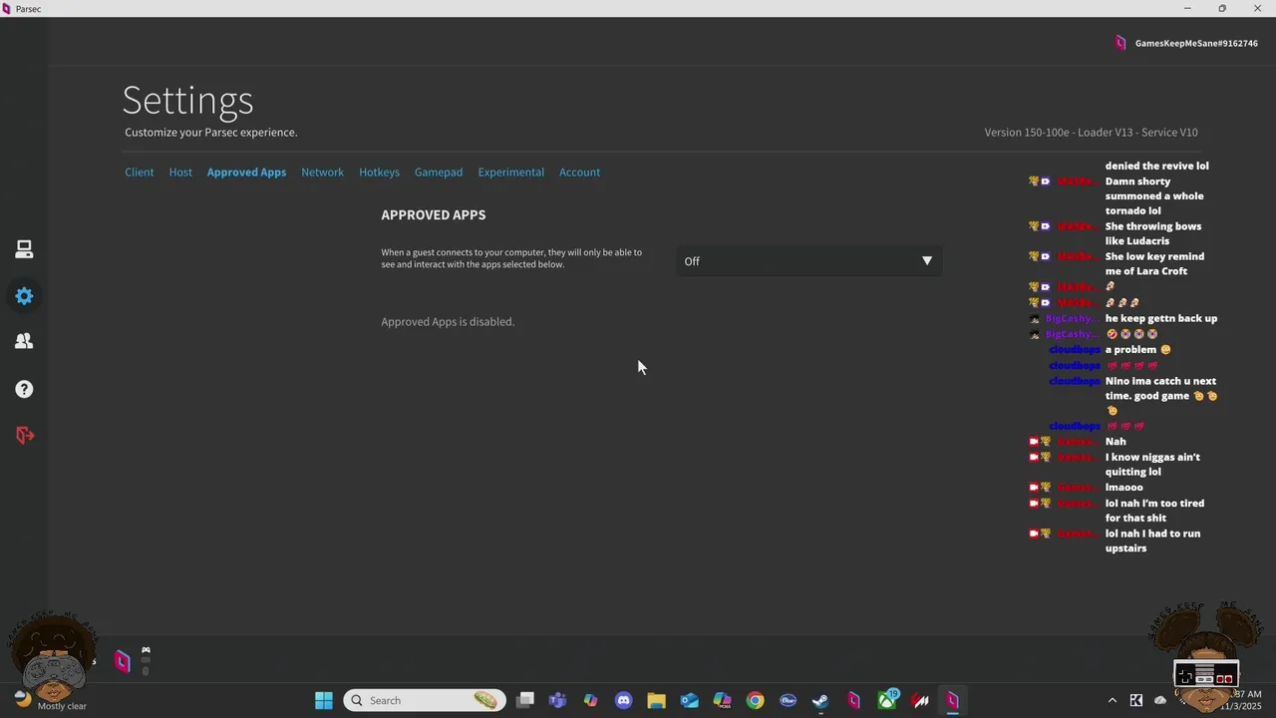Click the 'Customize your Parsec experience.' subtitle

[210, 133]
